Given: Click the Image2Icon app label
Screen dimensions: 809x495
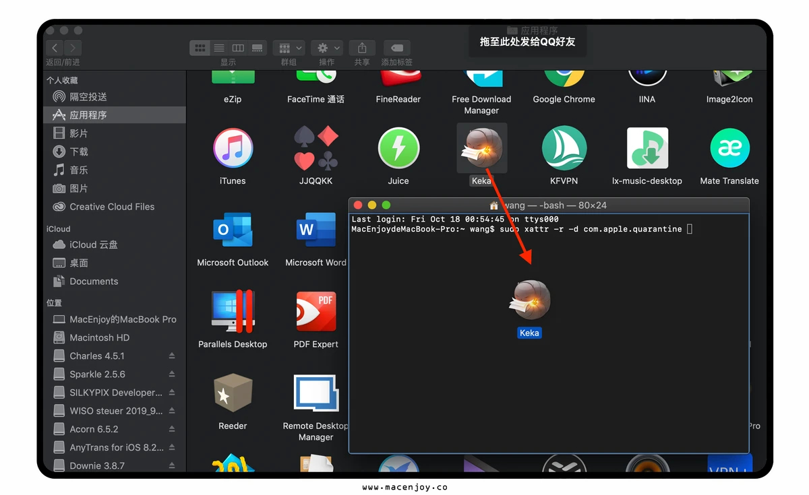Looking at the screenshot, I should coord(729,99).
